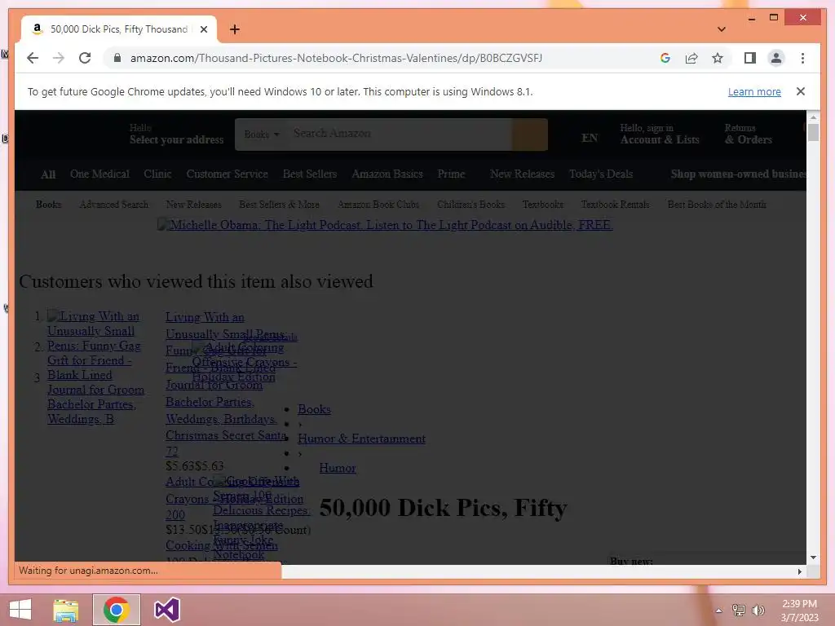Click the address bar URL
Image resolution: width=835 pixels, height=626 pixels.
coord(336,58)
